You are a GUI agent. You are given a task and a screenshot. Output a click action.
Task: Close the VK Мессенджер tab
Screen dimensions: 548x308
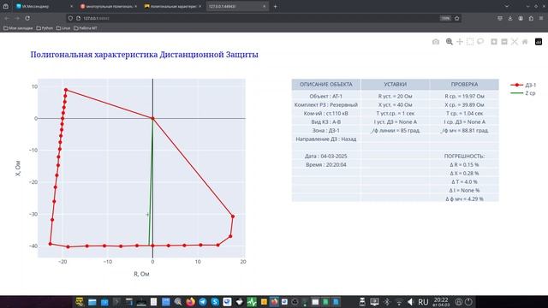[72, 6]
